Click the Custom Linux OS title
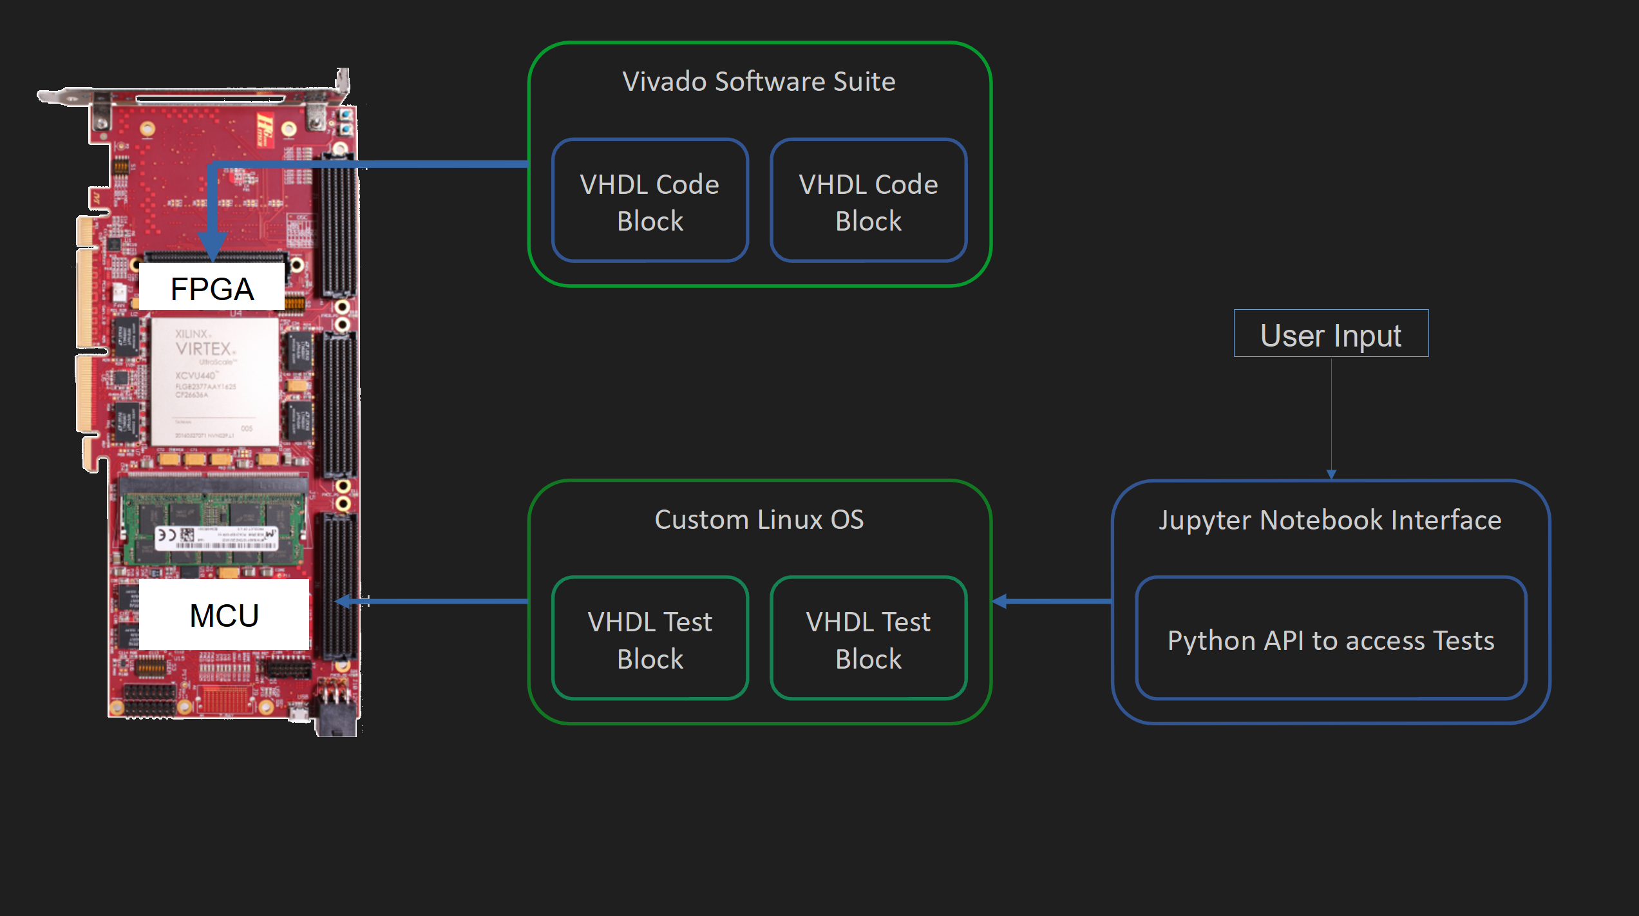Viewport: 1639px width, 916px height. pos(759,520)
